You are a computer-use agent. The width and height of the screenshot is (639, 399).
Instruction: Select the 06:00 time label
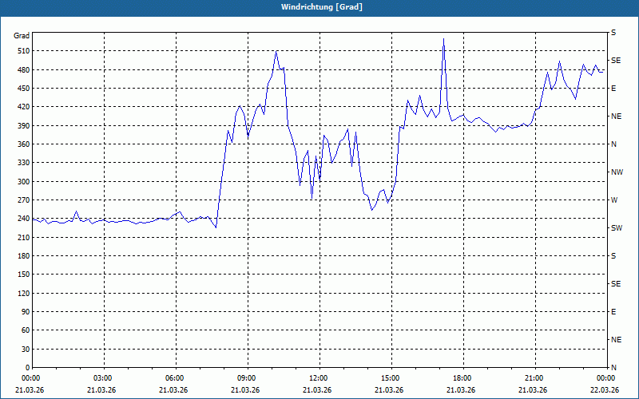pos(176,378)
